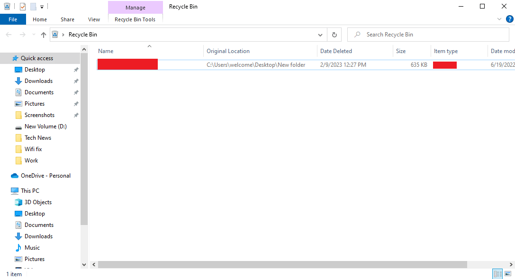515x279 pixels.
Task: Go forward with the Forward arrow
Action: coord(22,35)
